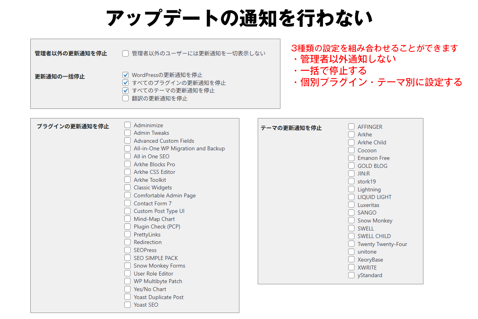Select the SANGO theme checkbox
The height and width of the screenshot is (319, 478).
point(351,213)
